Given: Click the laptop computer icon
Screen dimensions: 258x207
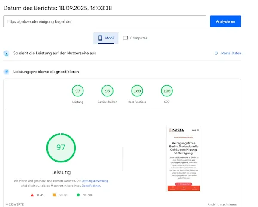Looking at the screenshot, I should click(125, 38).
